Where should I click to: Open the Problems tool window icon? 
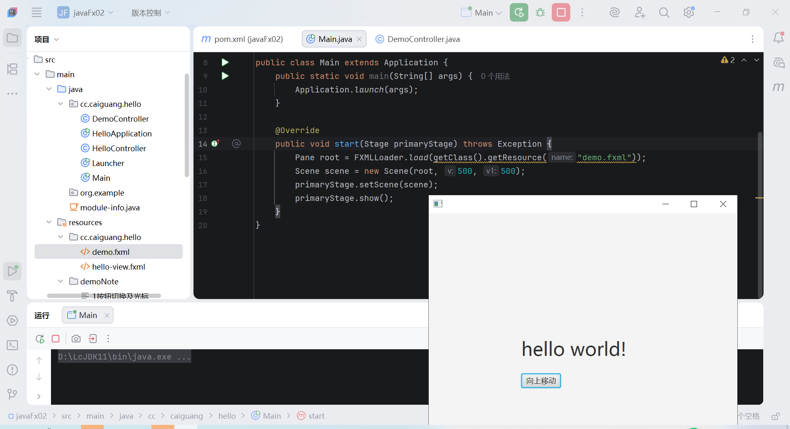[x=12, y=370]
